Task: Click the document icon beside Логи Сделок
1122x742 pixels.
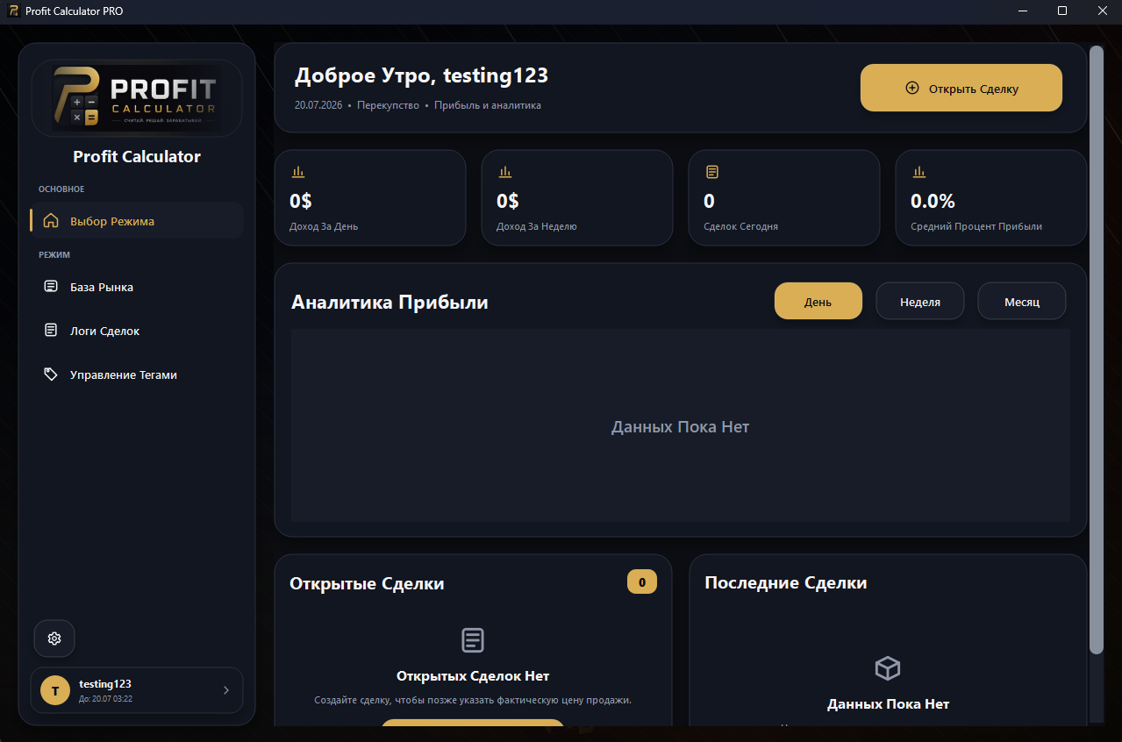Action: click(51, 331)
